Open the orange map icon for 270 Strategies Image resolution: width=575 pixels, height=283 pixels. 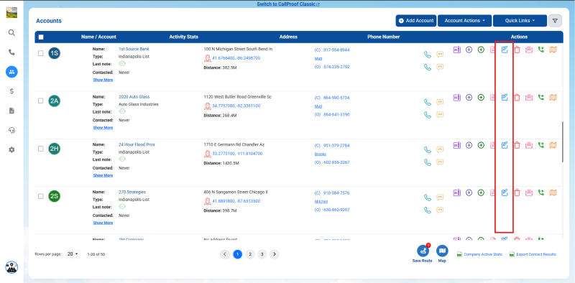pyautogui.click(x=553, y=192)
